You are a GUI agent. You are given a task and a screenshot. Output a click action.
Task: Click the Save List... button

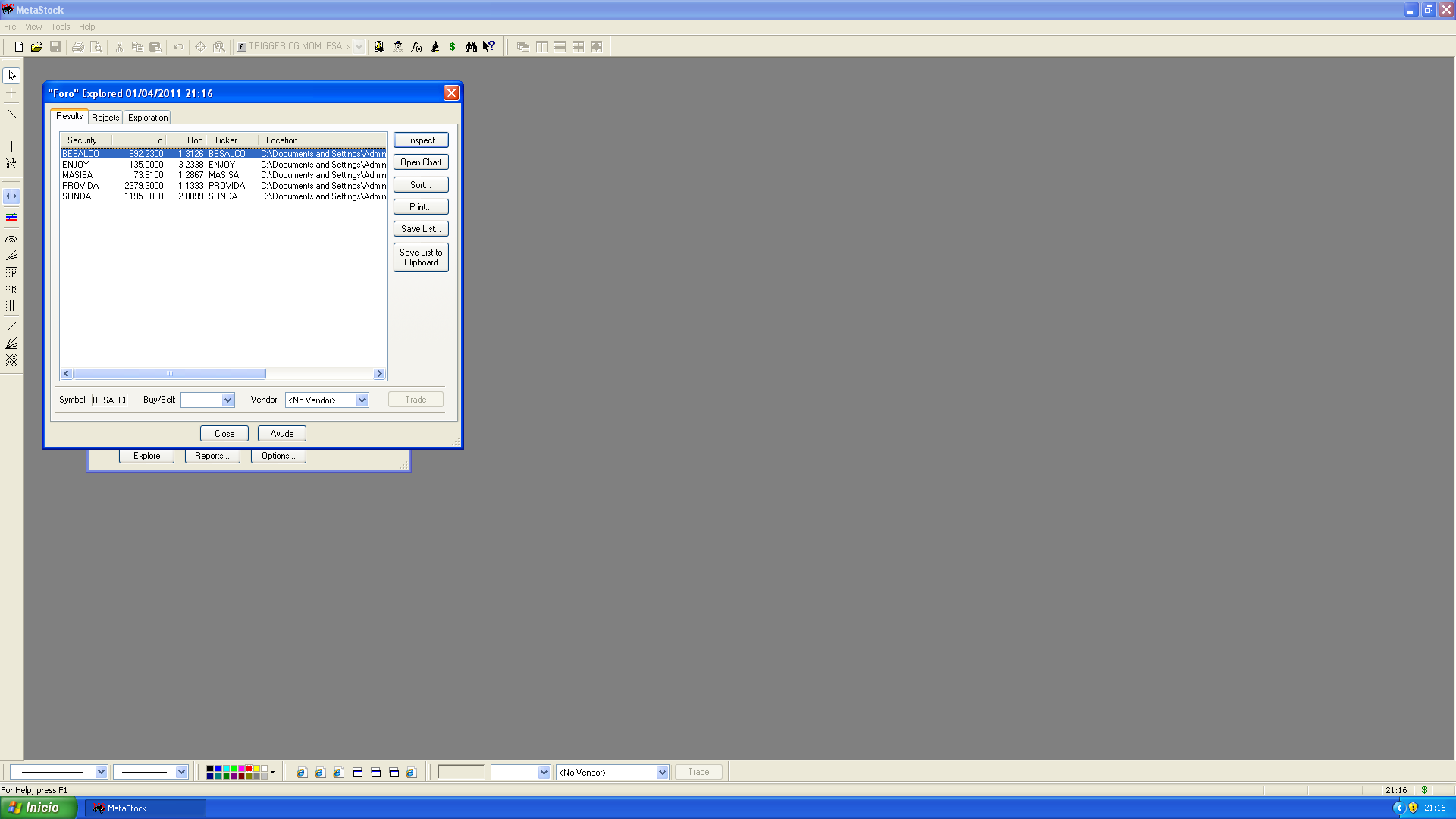421,229
